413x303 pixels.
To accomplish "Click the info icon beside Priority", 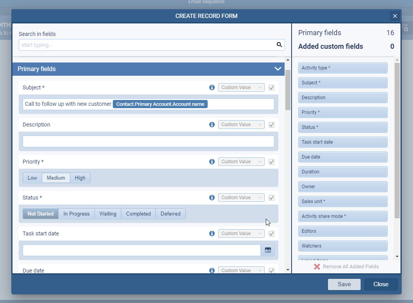I will coord(212,162).
